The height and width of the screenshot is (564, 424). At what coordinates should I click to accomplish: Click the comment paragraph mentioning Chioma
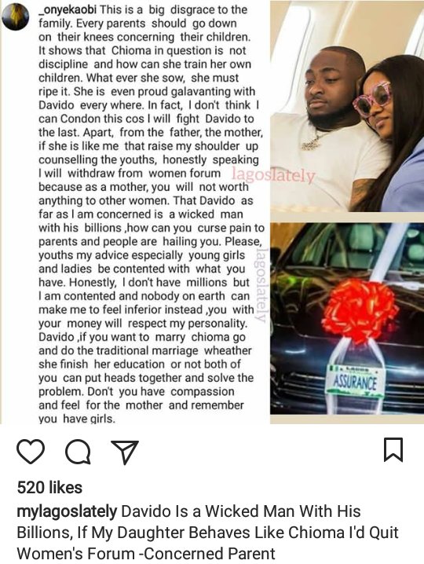click(x=151, y=214)
